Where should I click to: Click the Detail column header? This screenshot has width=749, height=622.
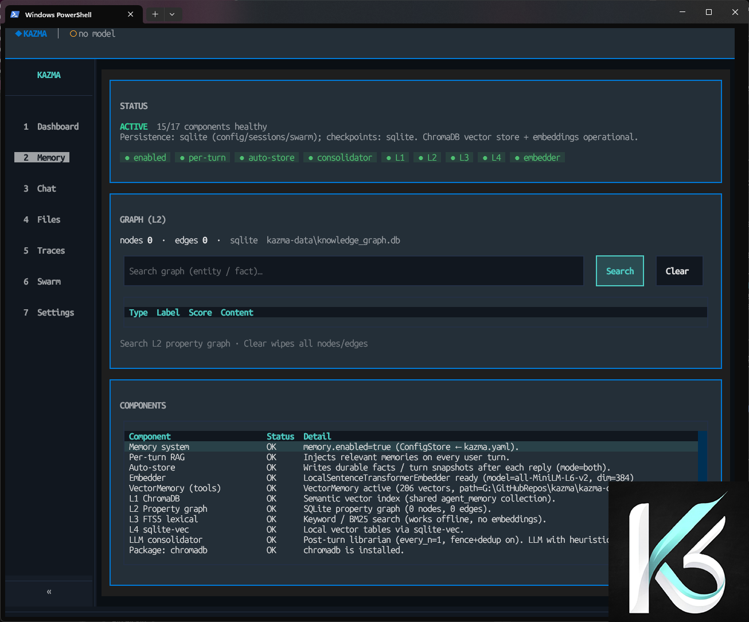[x=317, y=437]
